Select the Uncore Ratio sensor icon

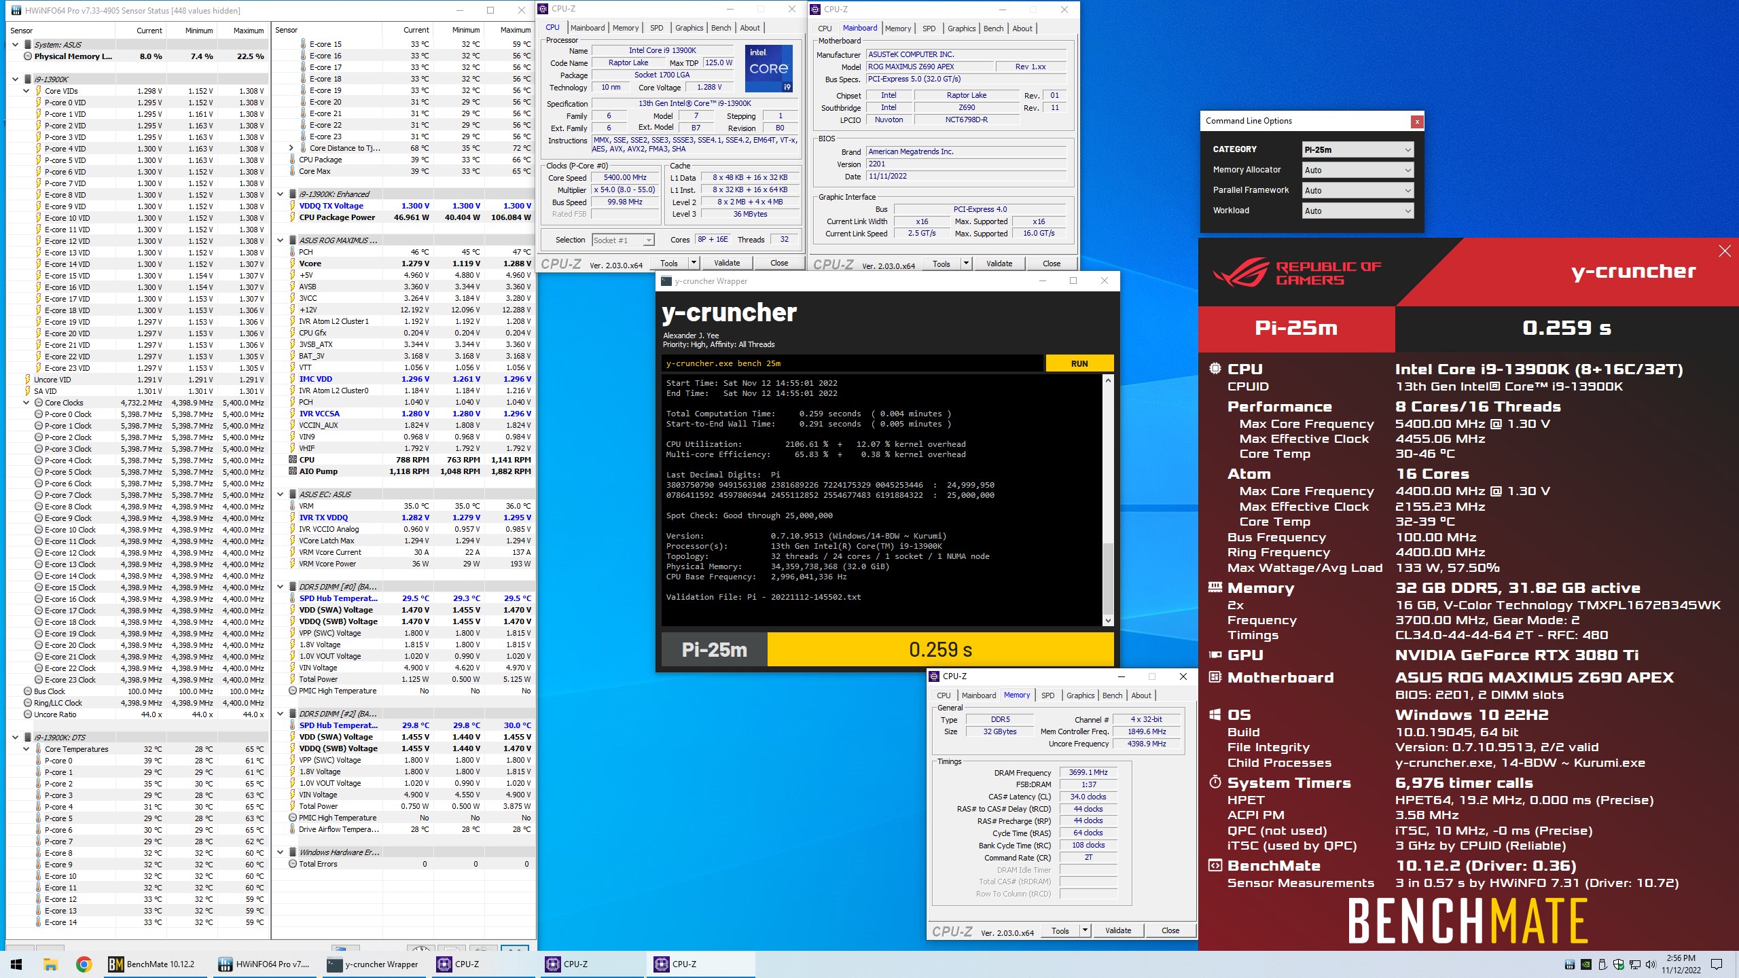(x=28, y=714)
